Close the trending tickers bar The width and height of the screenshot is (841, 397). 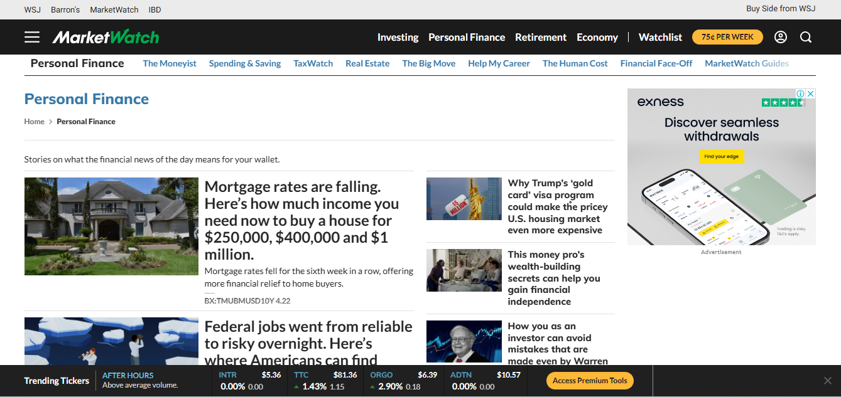828,381
